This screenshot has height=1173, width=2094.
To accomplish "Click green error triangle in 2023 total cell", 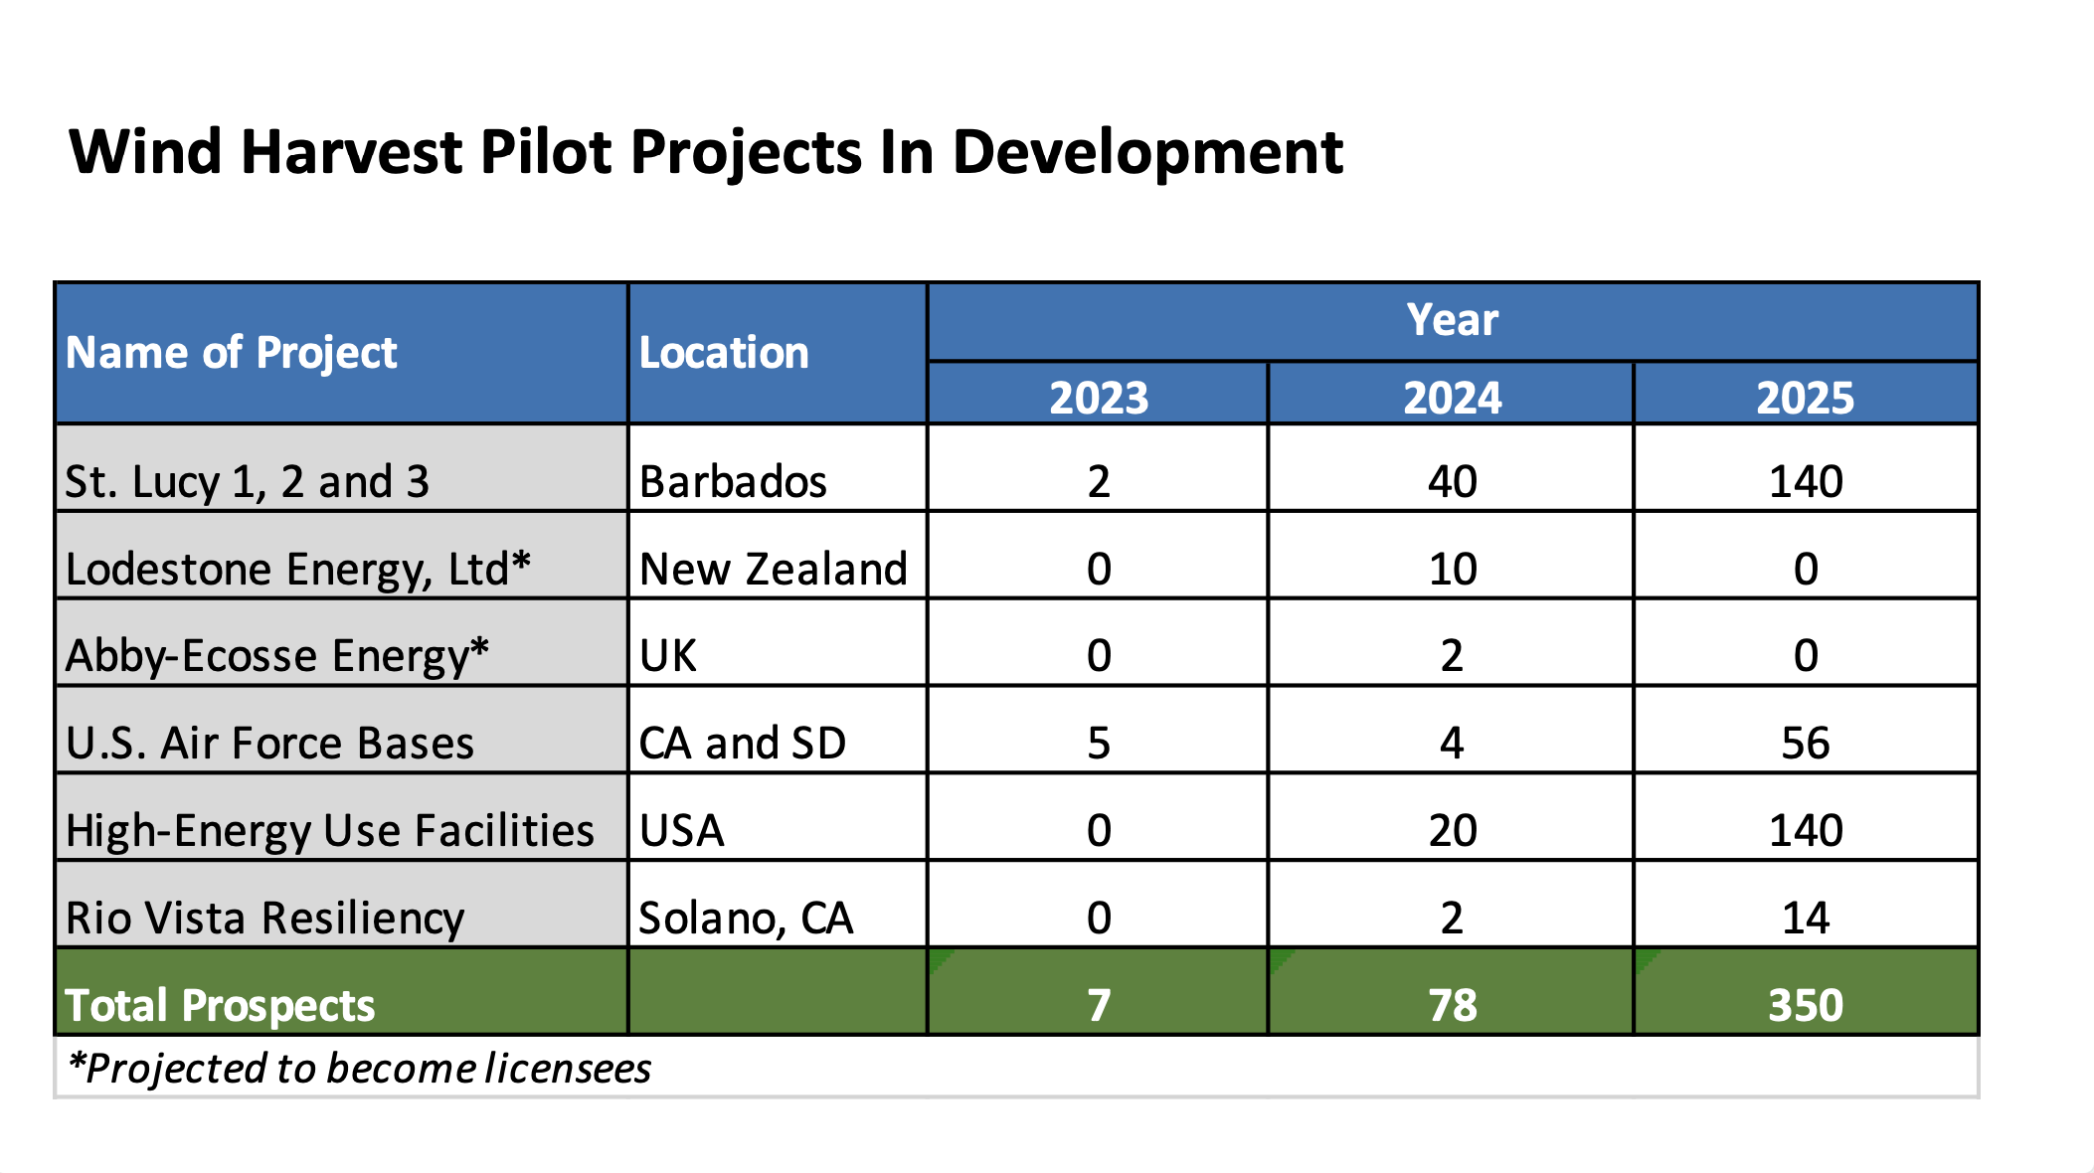I will (x=938, y=957).
